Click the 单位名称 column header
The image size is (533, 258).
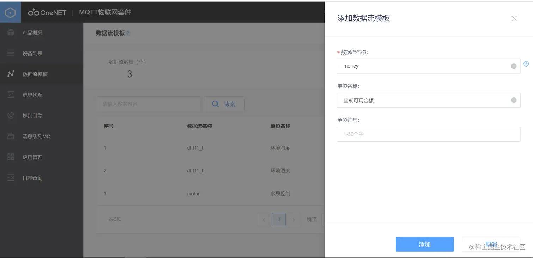click(280, 126)
